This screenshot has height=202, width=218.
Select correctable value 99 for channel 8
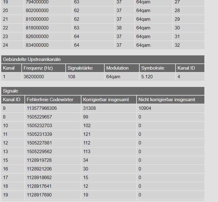click(x=86, y=117)
